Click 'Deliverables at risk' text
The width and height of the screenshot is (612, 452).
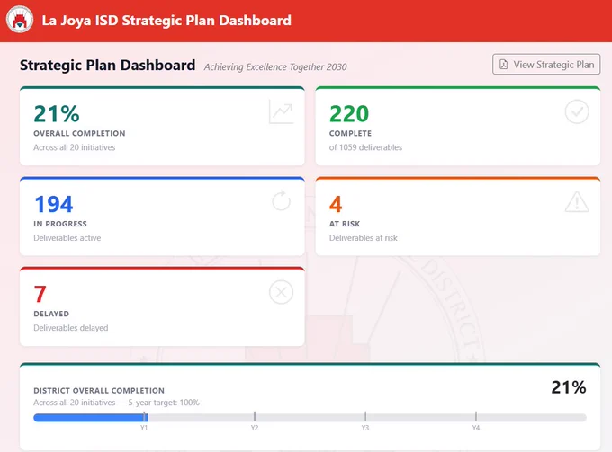(x=364, y=238)
